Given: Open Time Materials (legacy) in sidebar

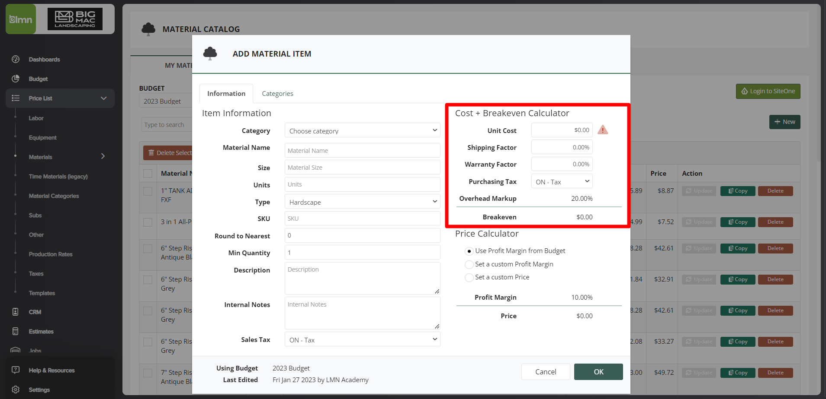Looking at the screenshot, I should [x=58, y=176].
